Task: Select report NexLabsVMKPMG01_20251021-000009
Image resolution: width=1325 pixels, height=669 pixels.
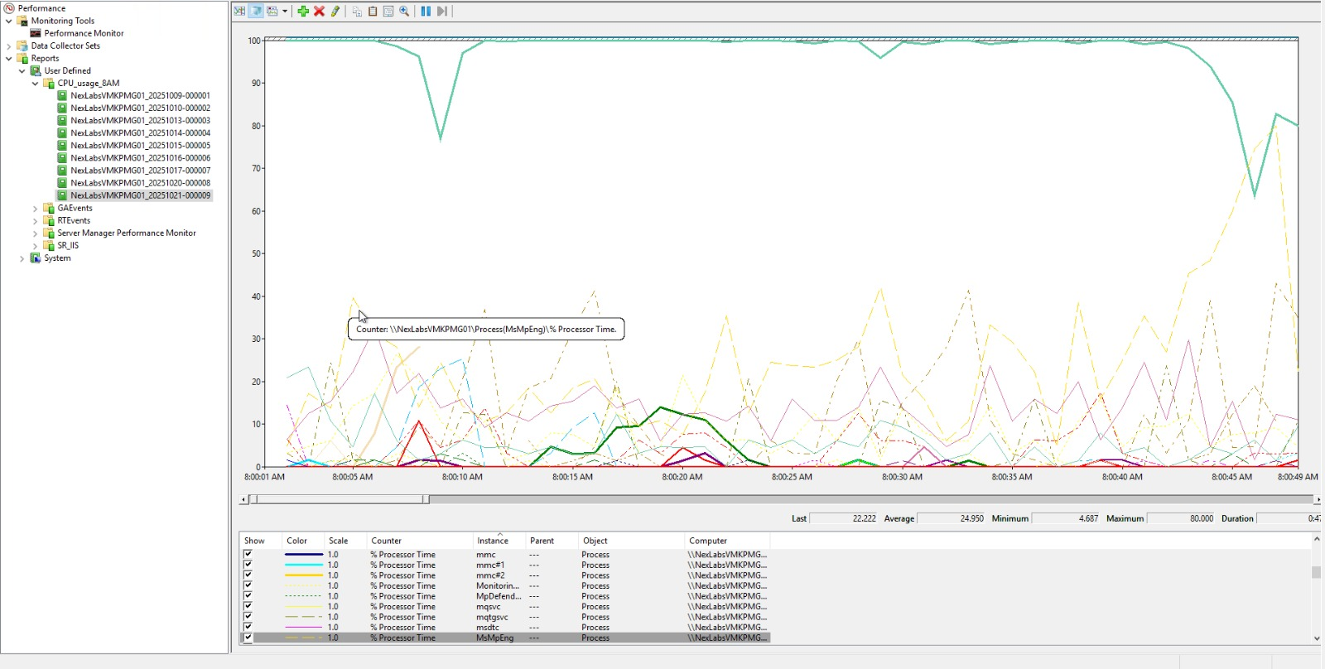Action: click(x=140, y=195)
